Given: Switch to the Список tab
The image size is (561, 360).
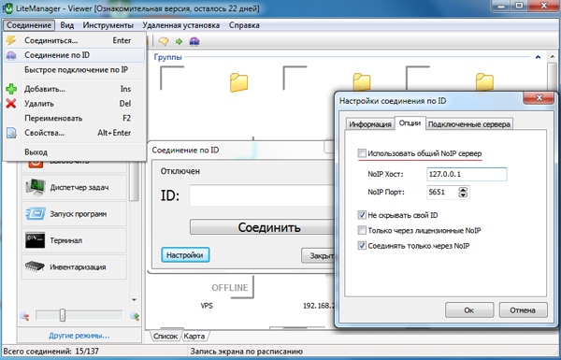Looking at the screenshot, I should point(165,337).
